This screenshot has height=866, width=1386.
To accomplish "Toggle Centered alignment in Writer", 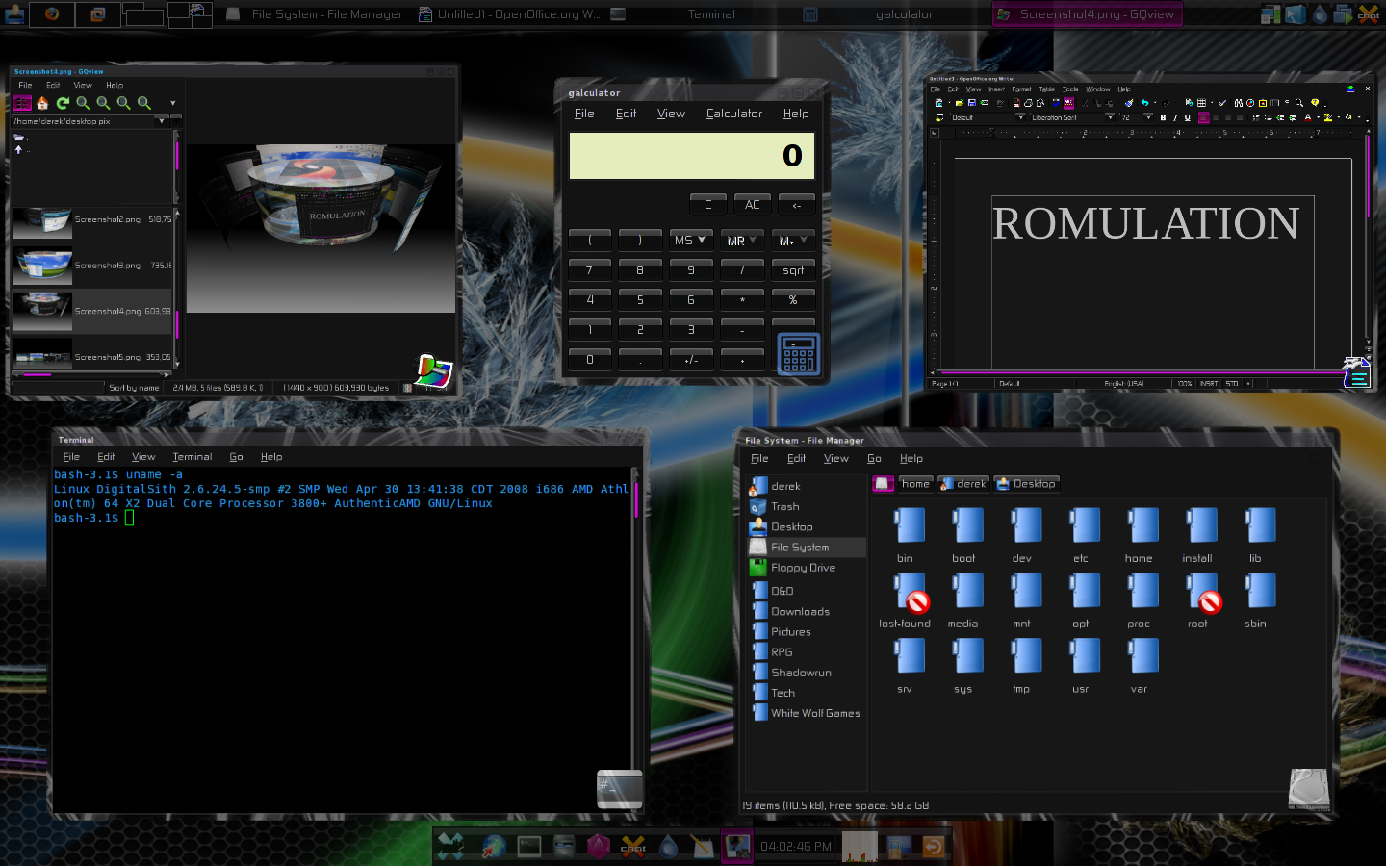I will (1216, 117).
